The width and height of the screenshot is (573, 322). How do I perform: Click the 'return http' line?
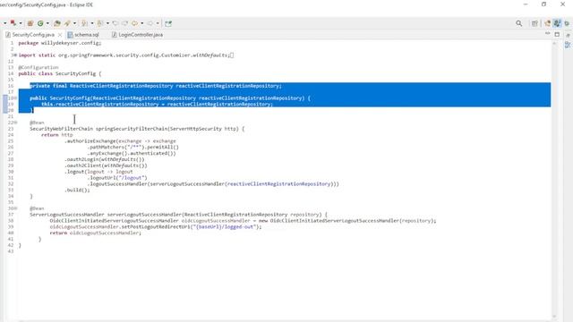[57, 135]
